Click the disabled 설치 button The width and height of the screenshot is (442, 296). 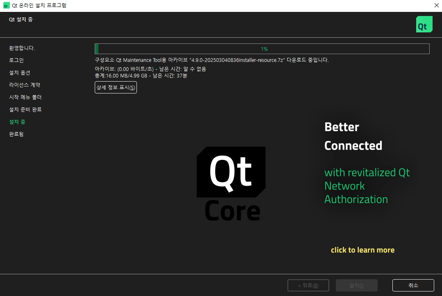[357, 285]
